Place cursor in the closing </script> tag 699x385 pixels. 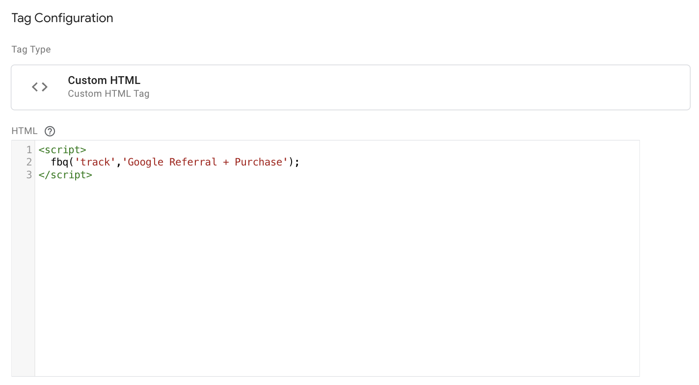tap(65, 175)
